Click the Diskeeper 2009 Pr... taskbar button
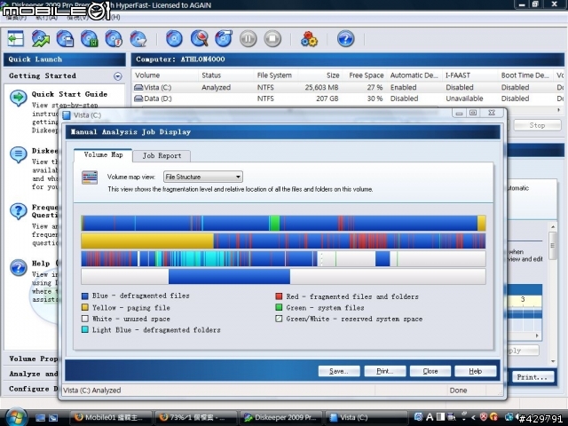Image resolution: width=568 pixels, height=426 pixels. 281,418
